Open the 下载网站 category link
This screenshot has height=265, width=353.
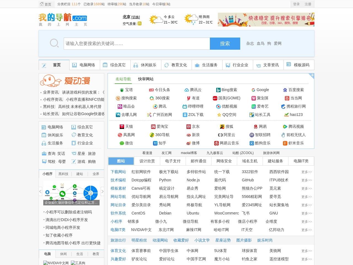coord(118,172)
